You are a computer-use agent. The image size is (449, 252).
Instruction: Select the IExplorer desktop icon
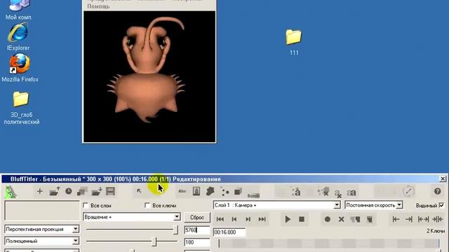point(18,37)
